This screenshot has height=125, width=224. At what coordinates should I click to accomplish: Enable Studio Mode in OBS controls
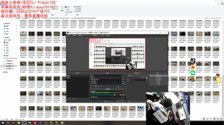tap(158, 80)
